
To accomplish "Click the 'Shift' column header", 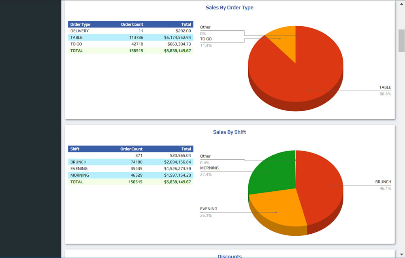I will click(75, 149).
